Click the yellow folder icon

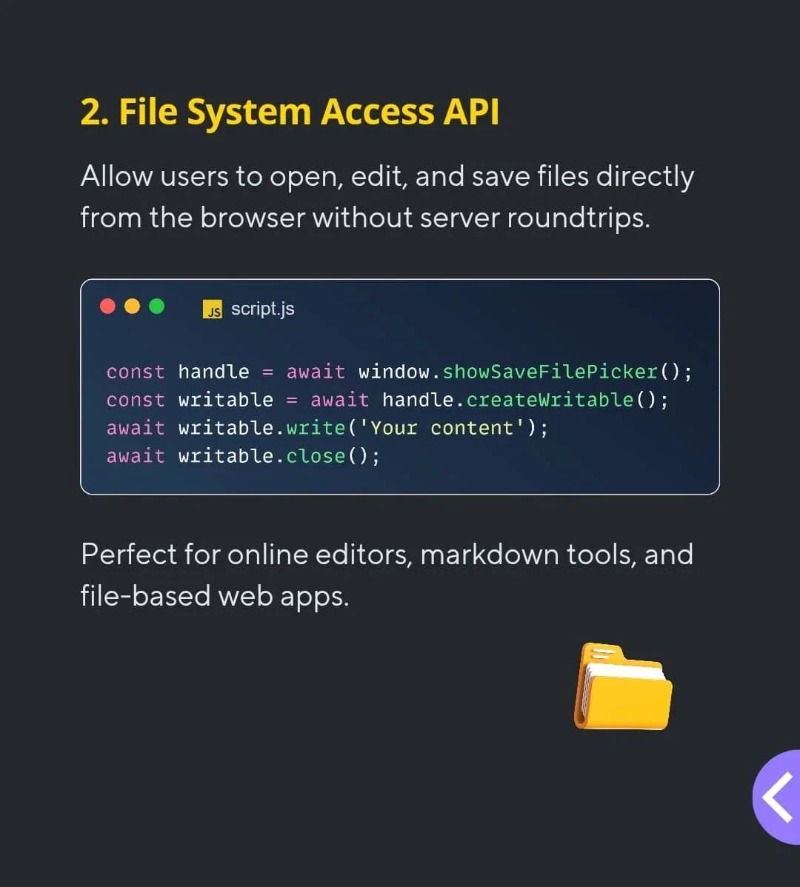[623, 686]
